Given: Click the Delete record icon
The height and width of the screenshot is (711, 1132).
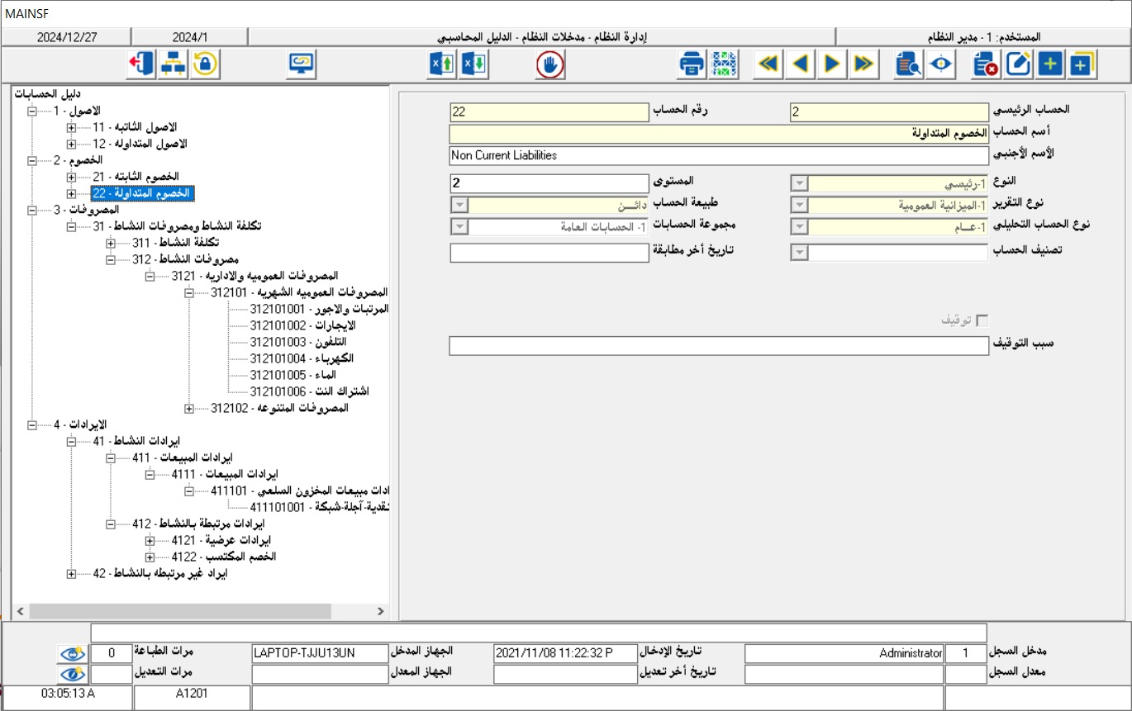Looking at the screenshot, I should click(983, 63).
